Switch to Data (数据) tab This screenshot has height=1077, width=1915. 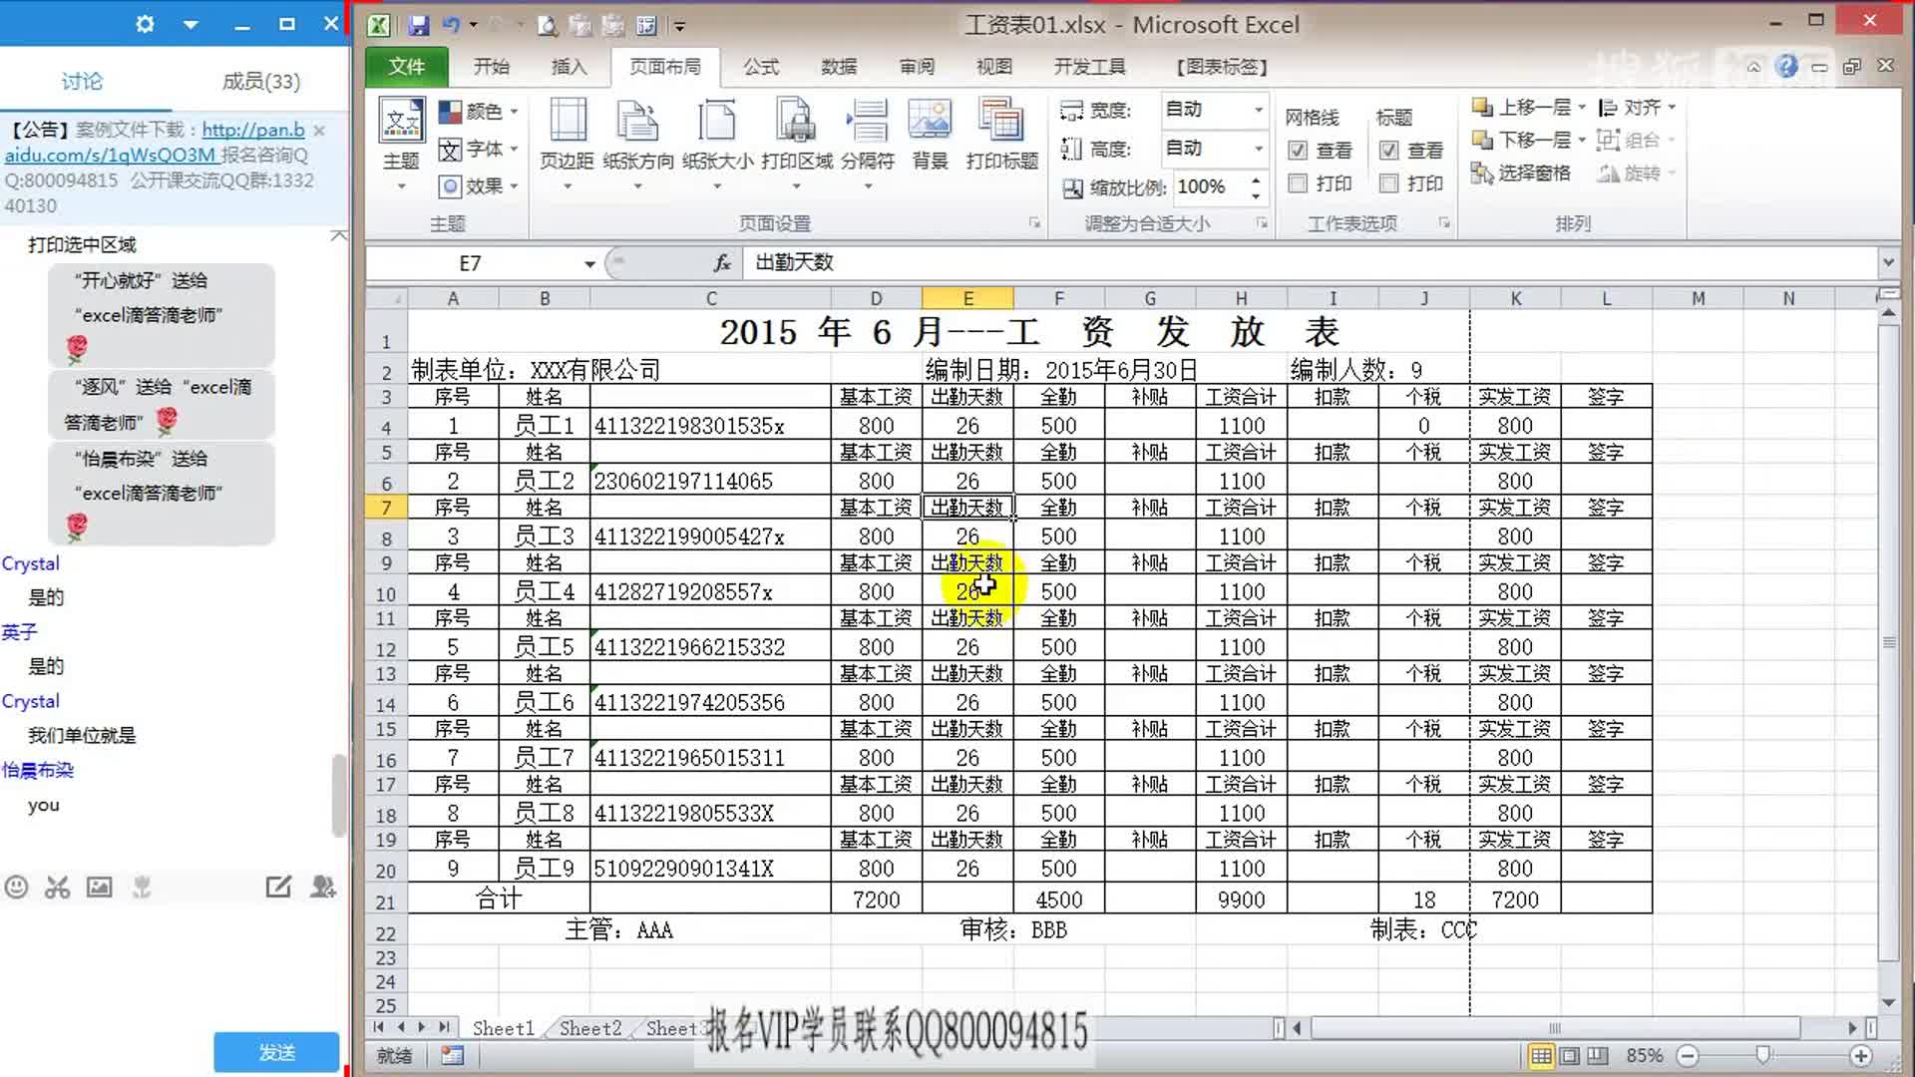[839, 67]
